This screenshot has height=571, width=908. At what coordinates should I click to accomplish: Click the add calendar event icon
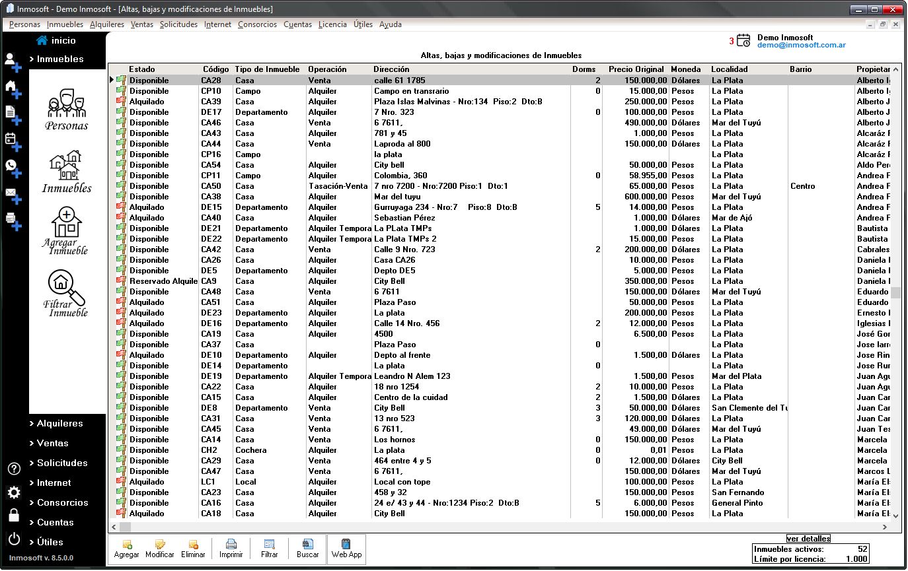coord(13,142)
